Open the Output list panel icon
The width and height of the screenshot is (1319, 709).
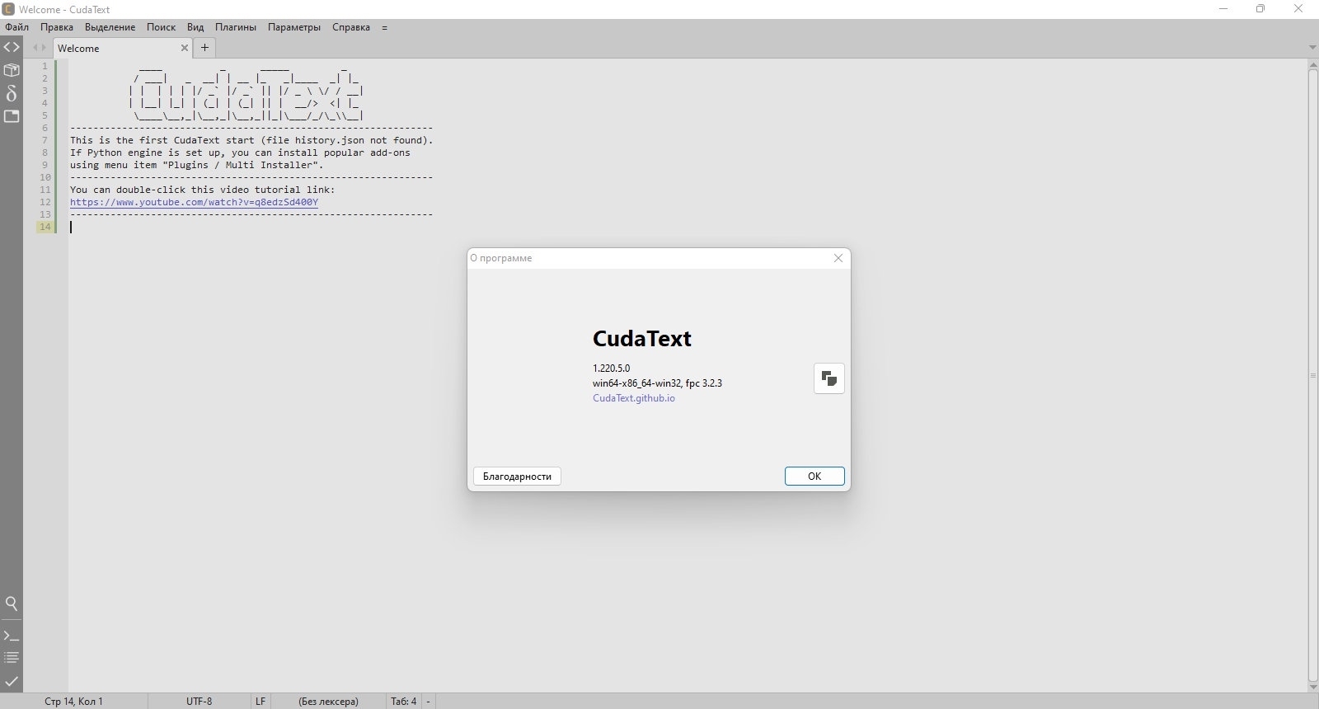(x=12, y=658)
